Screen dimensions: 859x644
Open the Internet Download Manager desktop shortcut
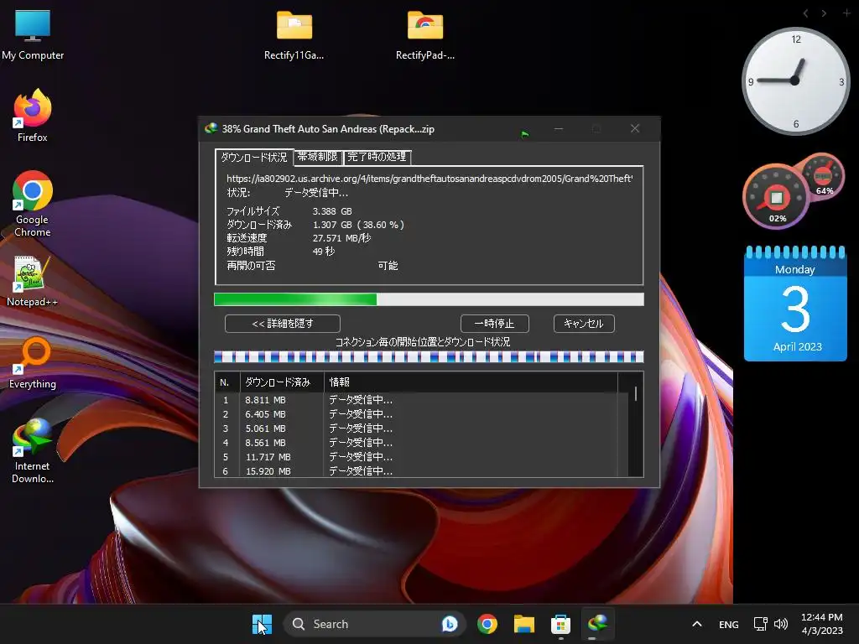point(33,450)
